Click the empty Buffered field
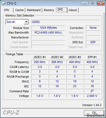 [x=93, y=37]
